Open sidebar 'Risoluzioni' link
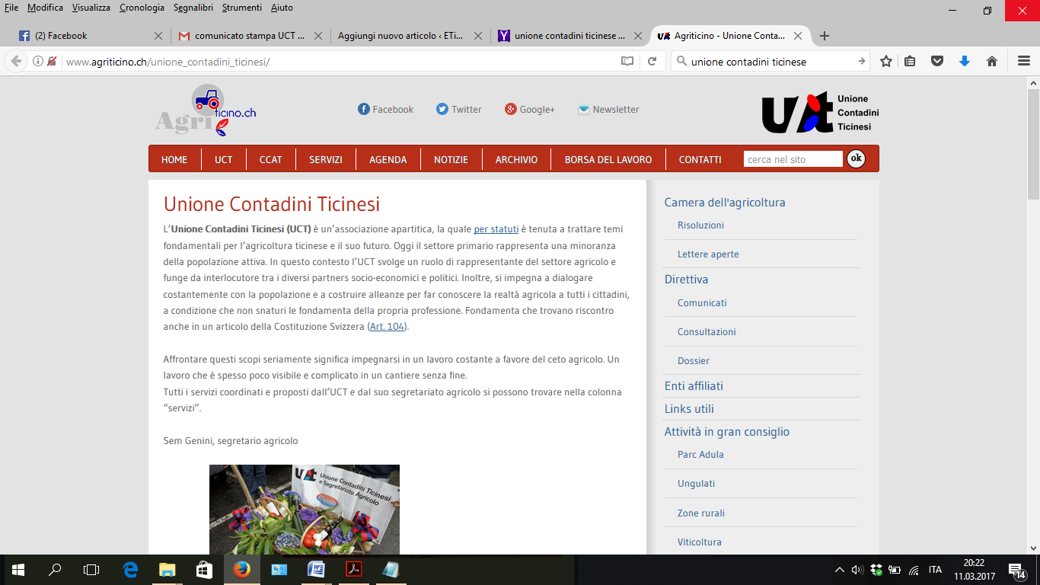This screenshot has width=1040, height=585. (x=700, y=225)
